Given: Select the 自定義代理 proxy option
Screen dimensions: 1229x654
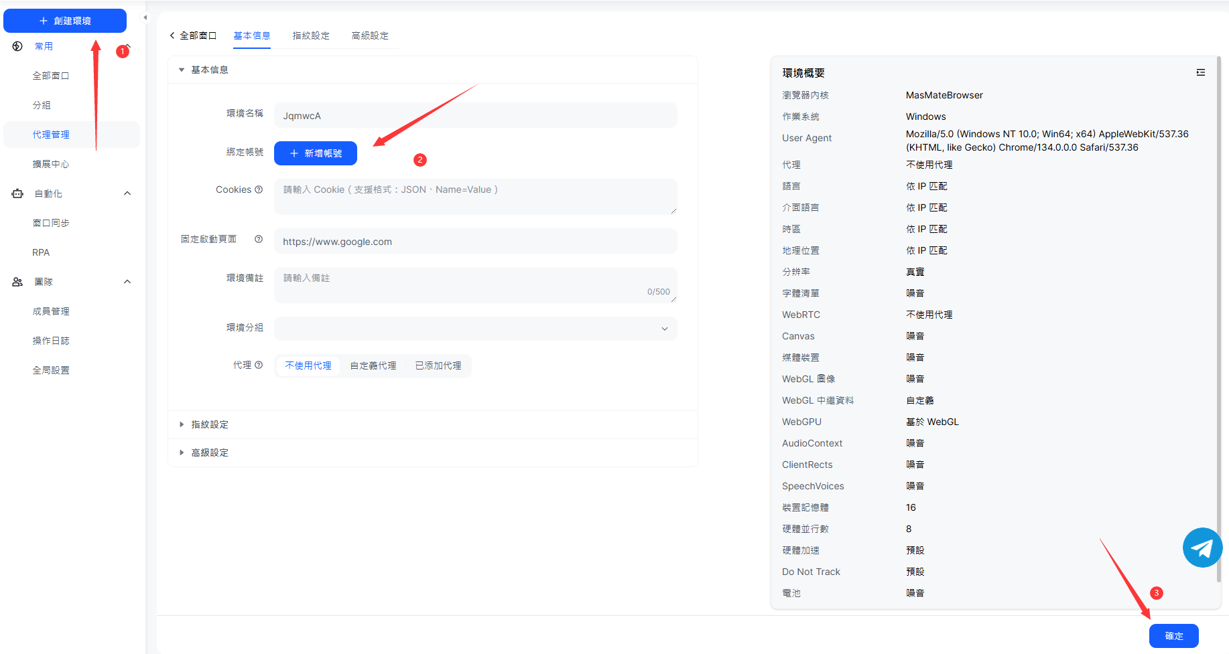Looking at the screenshot, I should (x=373, y=365).
